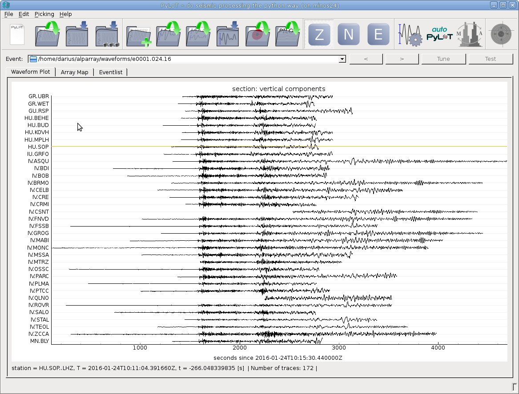Click the new PyLoT project icon
Viewport: 519px width, 394px height.
17,34
